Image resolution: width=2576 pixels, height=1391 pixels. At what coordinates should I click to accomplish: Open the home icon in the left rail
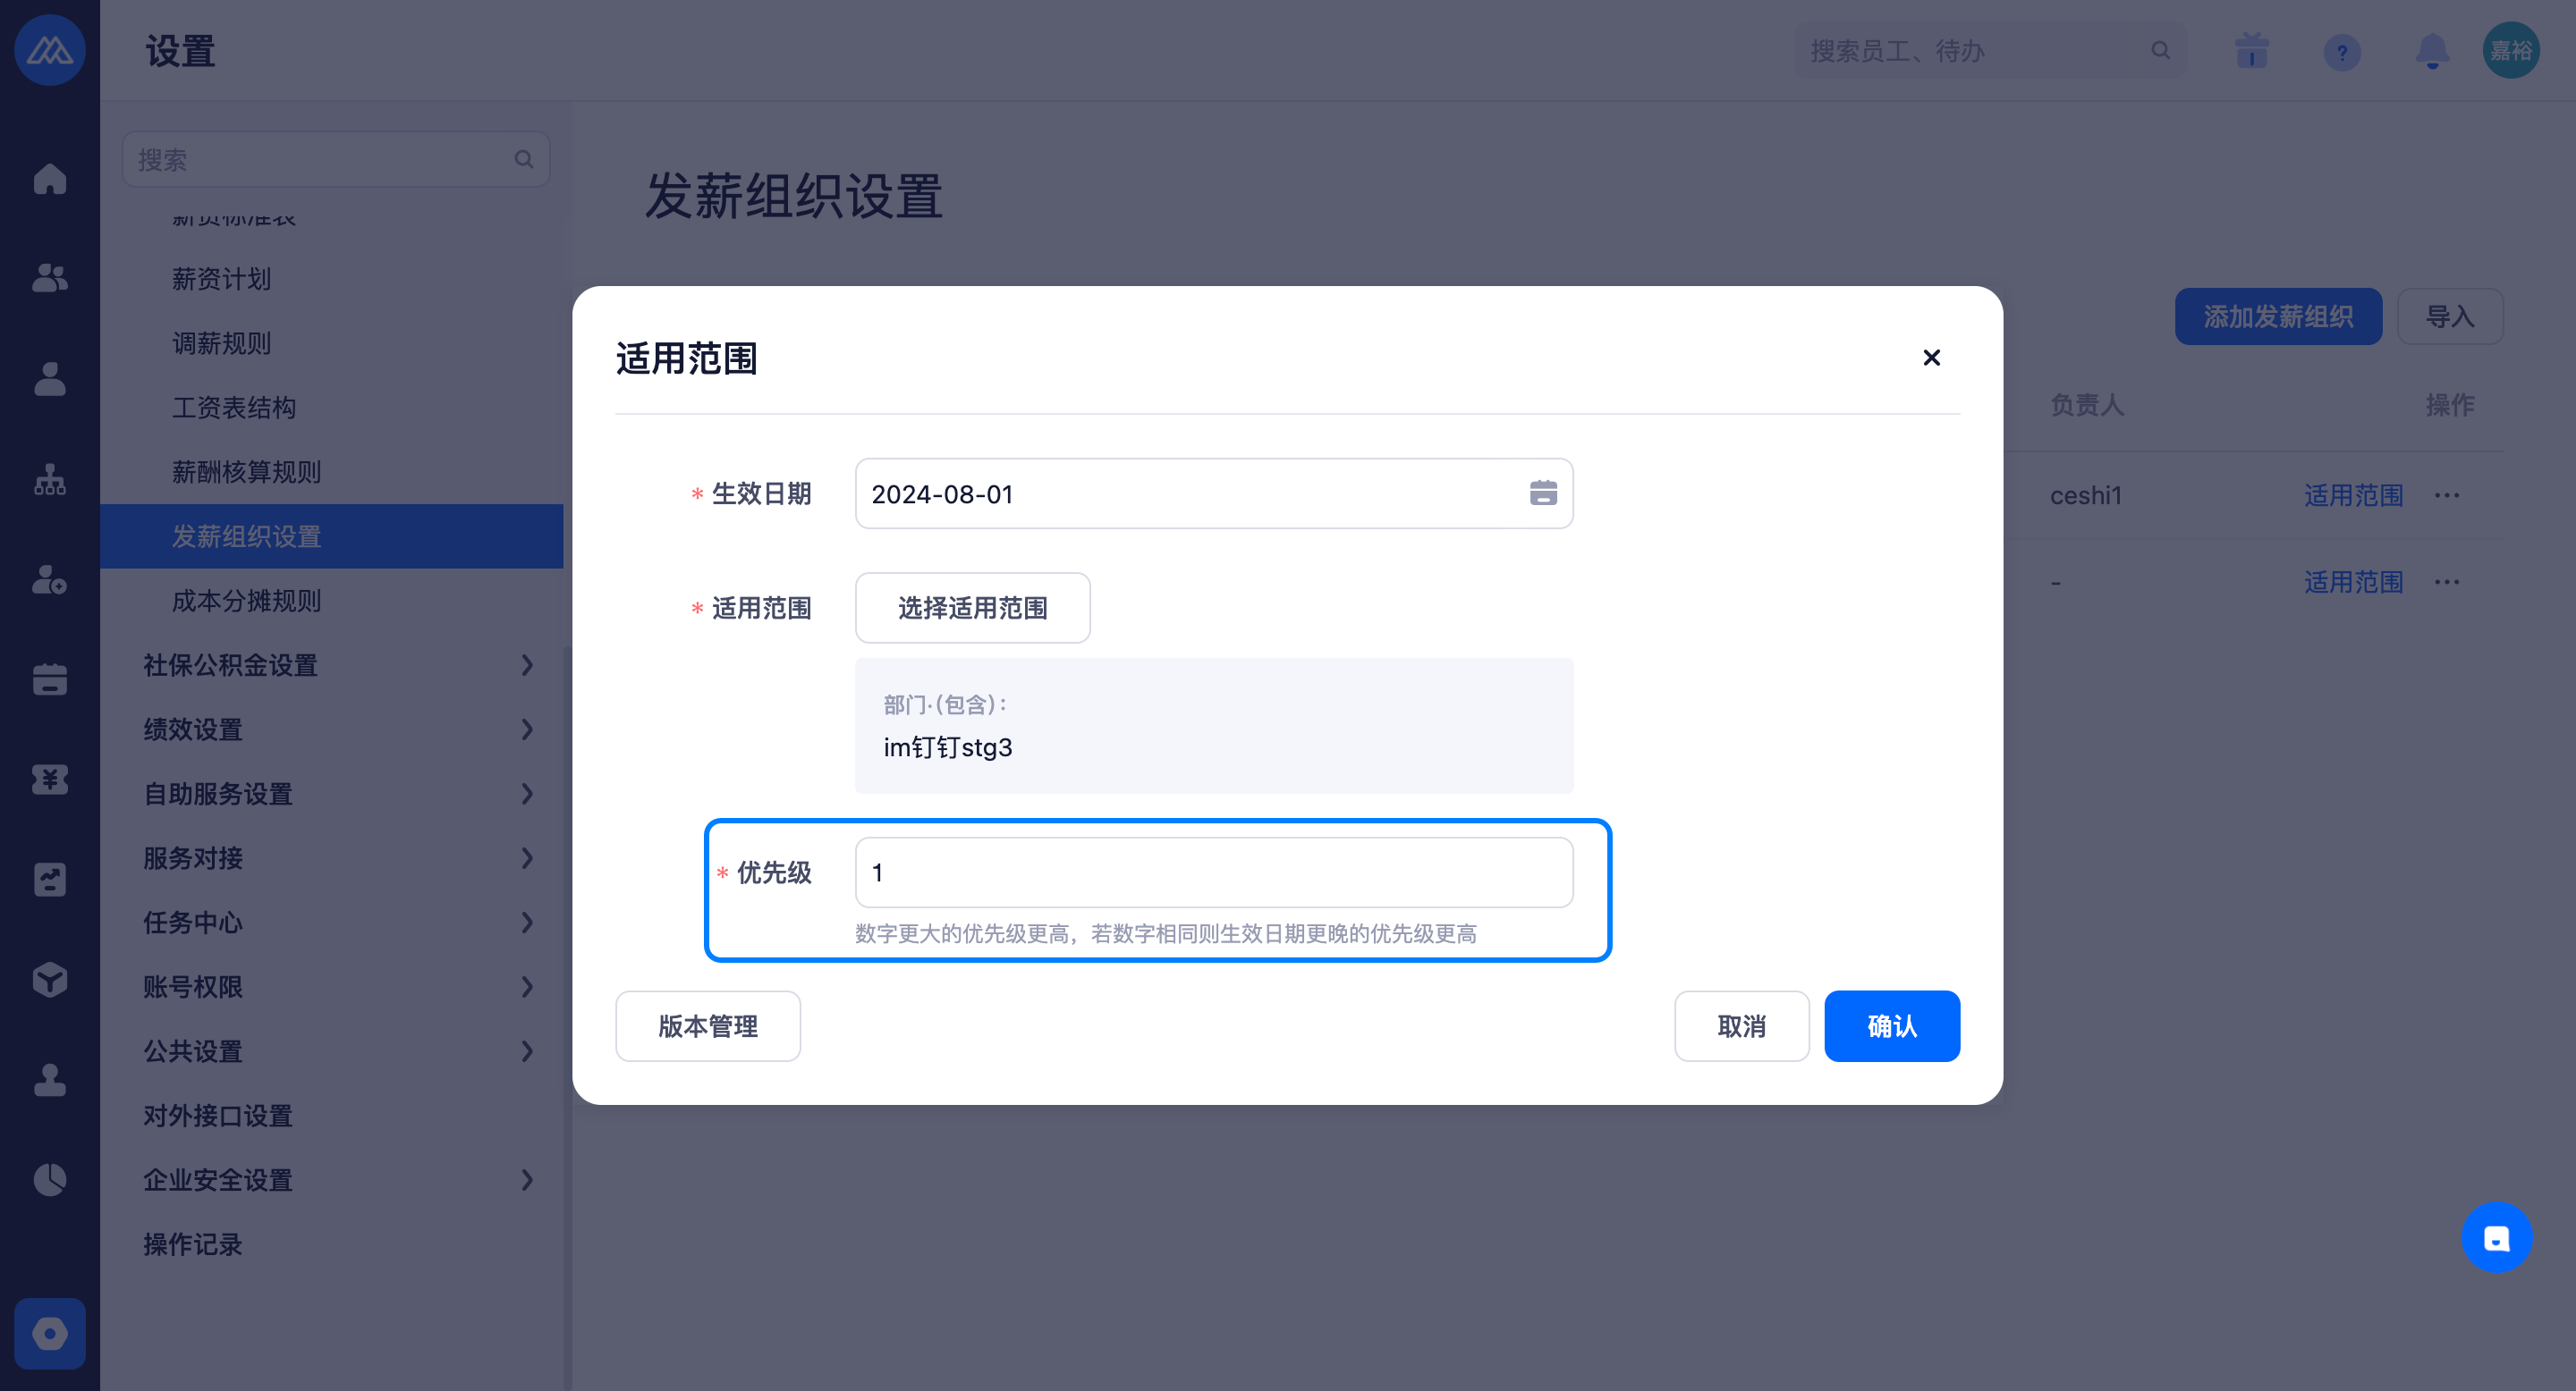50,179
